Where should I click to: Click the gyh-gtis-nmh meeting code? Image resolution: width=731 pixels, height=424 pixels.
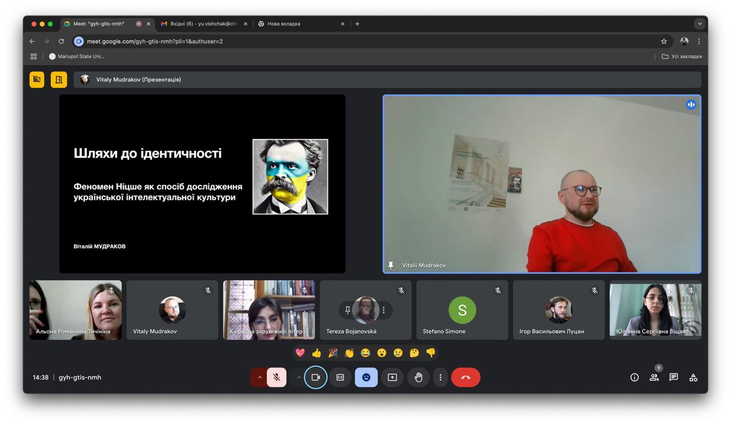pyautogui.click(x=80, y=377)
